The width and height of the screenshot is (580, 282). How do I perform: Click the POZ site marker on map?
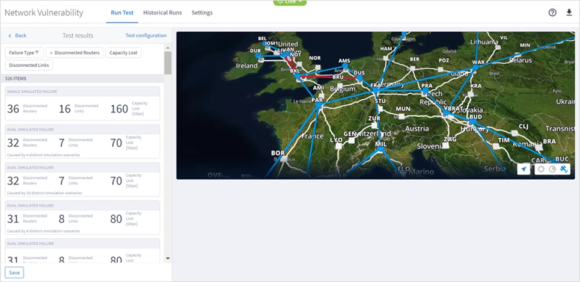(x=441, y=69)
